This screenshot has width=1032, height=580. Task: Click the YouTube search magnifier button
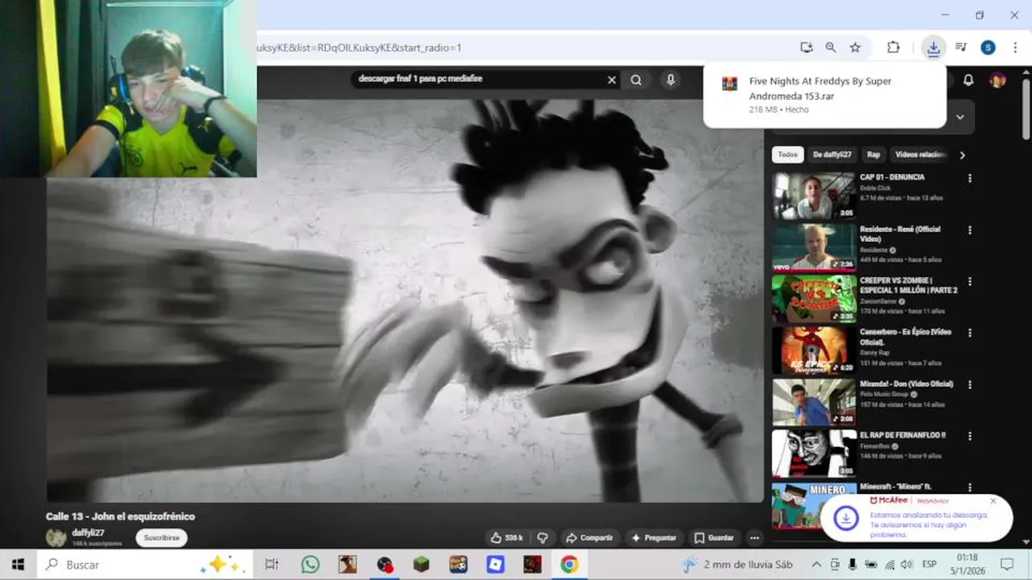tap(636, 80)
